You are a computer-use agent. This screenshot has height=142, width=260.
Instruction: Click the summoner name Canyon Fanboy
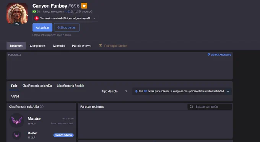50,6
